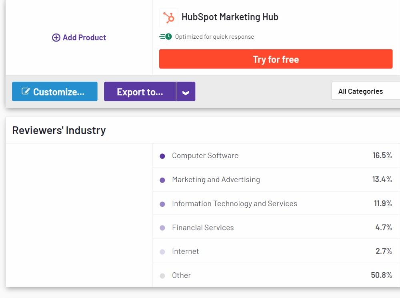This screenshot has width=400, height=298.
Task: Click the Financial Services color dot
Action: pyautogui.click(x=162, y=228)
